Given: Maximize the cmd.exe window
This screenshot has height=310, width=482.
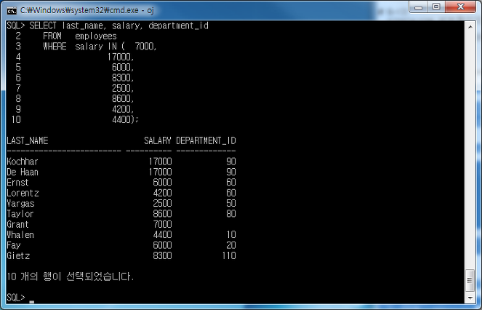Looking at the screenshot, I should (x=436, y=7).
